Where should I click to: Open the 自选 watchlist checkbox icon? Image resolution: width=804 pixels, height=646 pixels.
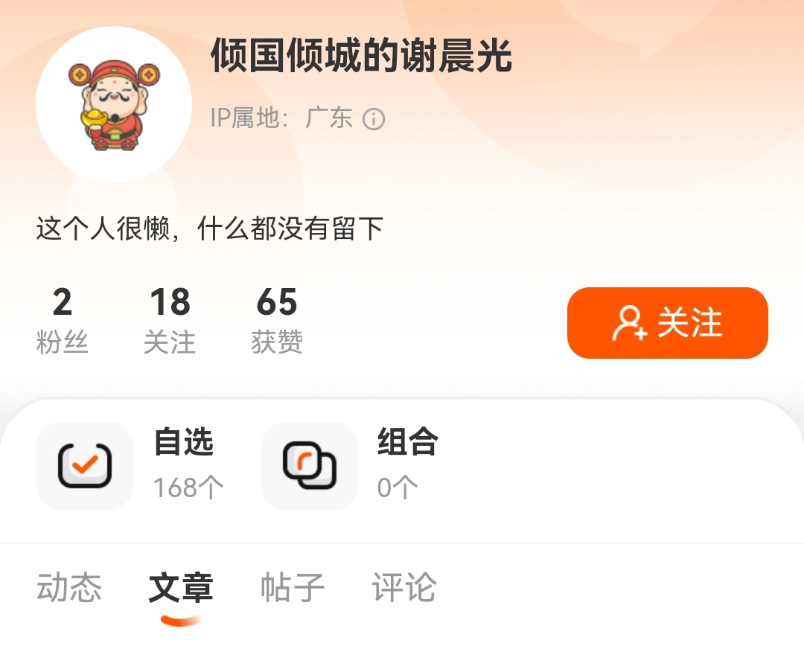[x=85, y=466]
